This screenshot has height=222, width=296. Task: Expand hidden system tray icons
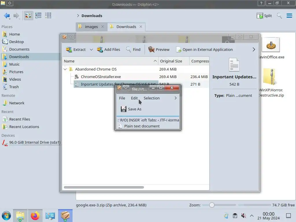click(x=252, y=216)
